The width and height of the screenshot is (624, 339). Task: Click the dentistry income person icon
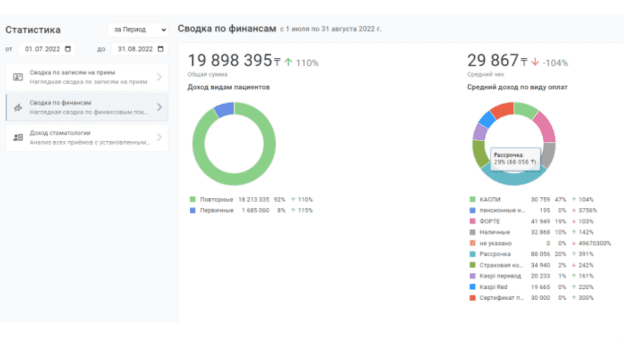coord(18,137)
